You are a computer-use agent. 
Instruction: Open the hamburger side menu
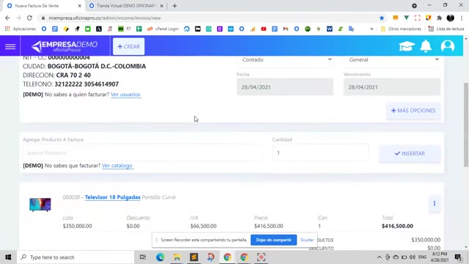(10, 46)
